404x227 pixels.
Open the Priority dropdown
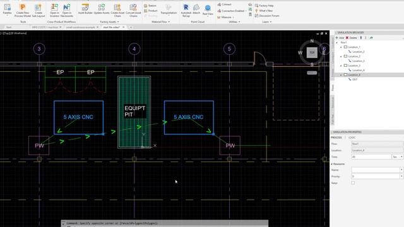(x=401, y=177)
